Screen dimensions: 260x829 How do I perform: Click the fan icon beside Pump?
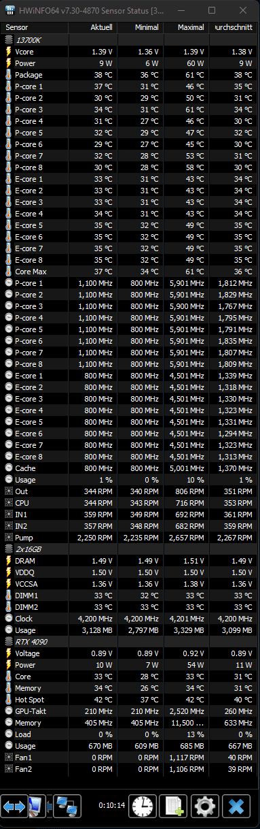click(x=8, y=538)
